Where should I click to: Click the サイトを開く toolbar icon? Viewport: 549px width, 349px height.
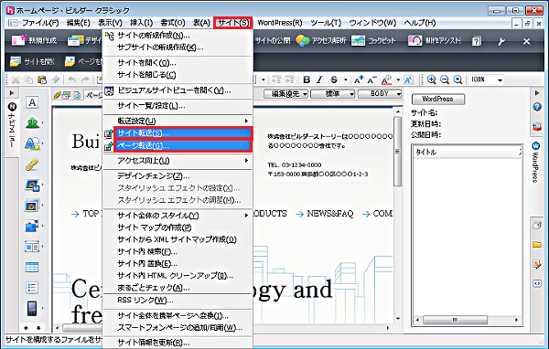[32, 61]
